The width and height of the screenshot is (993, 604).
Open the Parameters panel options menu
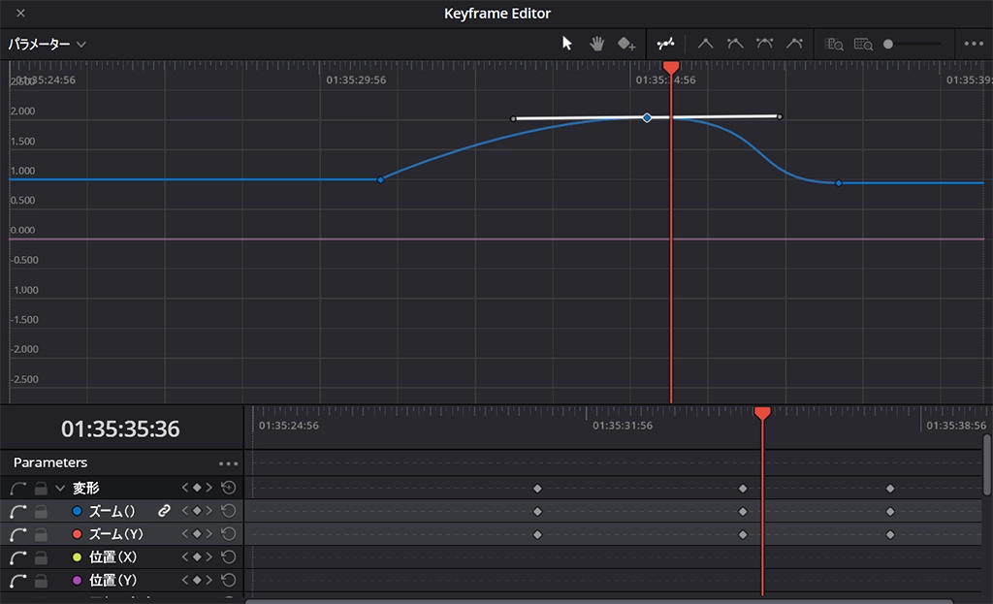click(x=228, y=463)
